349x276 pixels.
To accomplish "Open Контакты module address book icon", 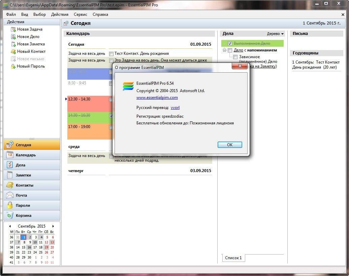I will tap(10, 185).
